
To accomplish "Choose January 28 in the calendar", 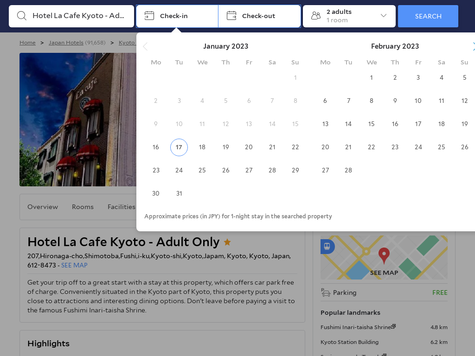I will click(x=272, y=170).
